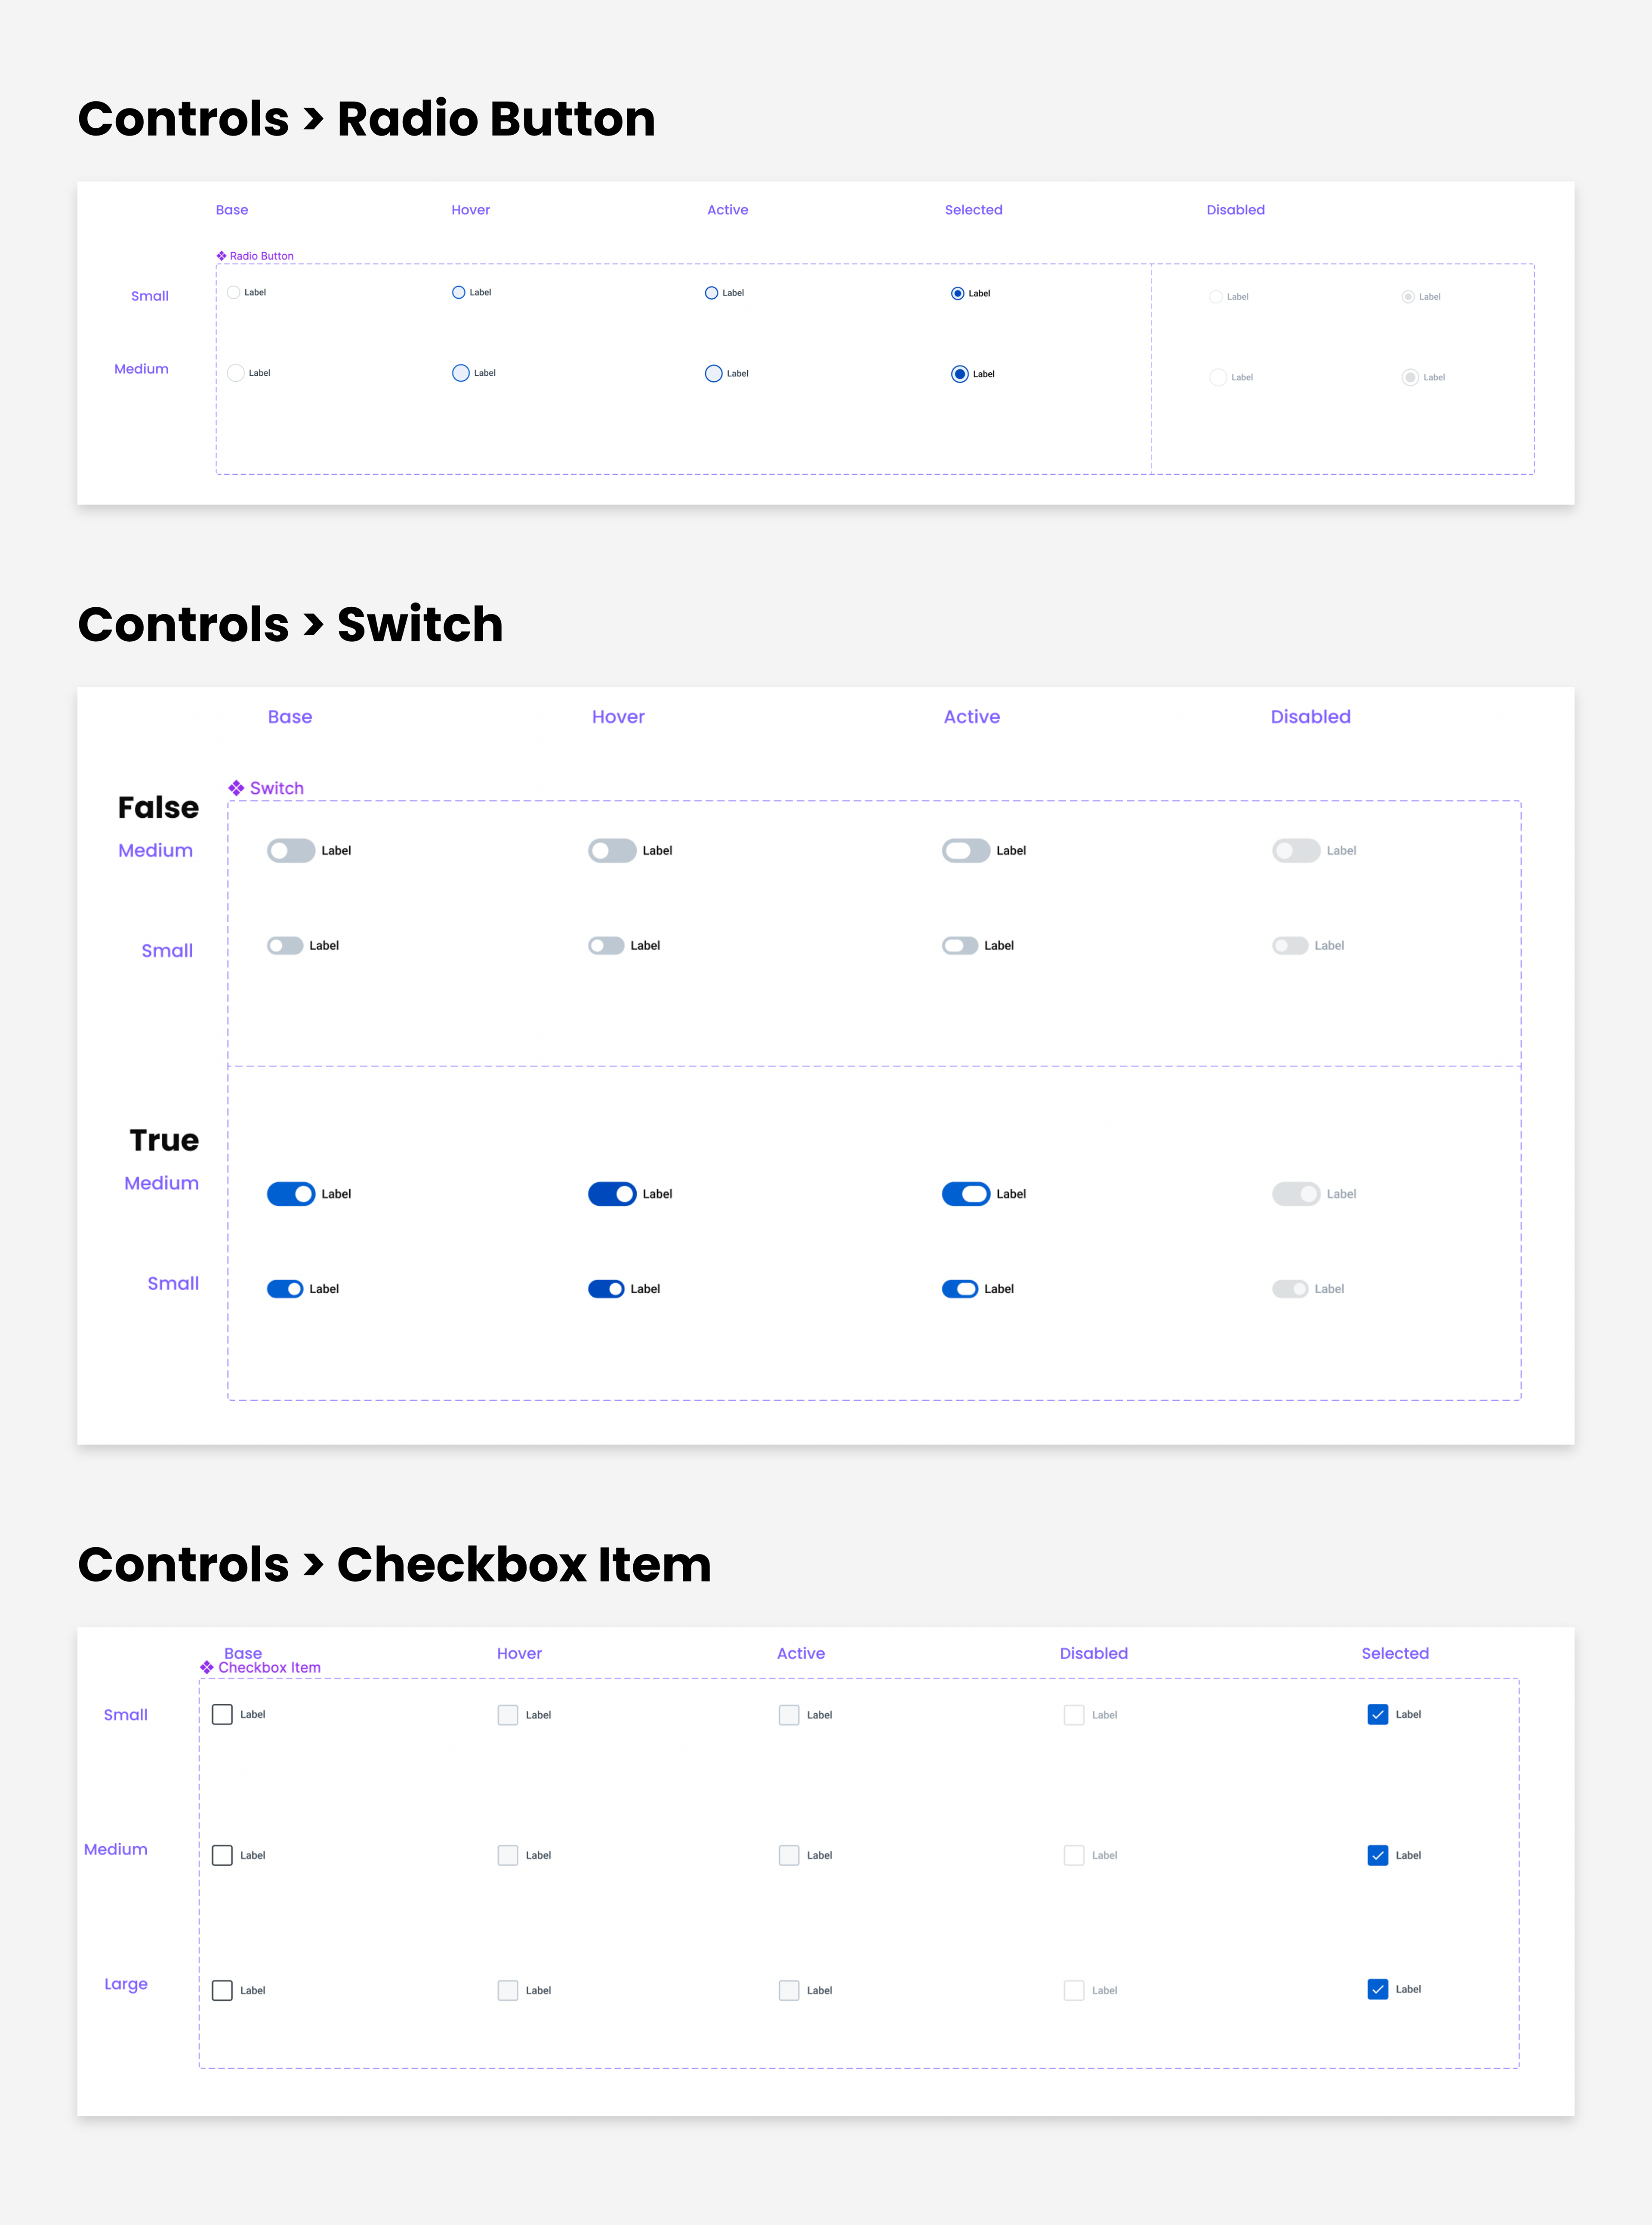Click the Switch component diamond icon
The height and width of the screenshot is (2225, 1652).
(x=236, y=788)
